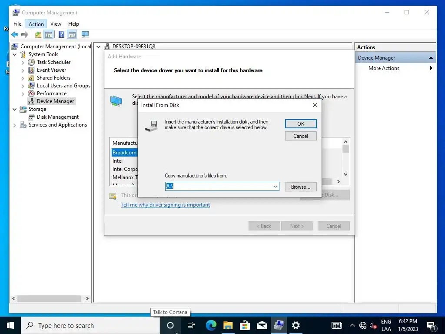Open the Action menu
445x334 pixels.
point(36,24)
